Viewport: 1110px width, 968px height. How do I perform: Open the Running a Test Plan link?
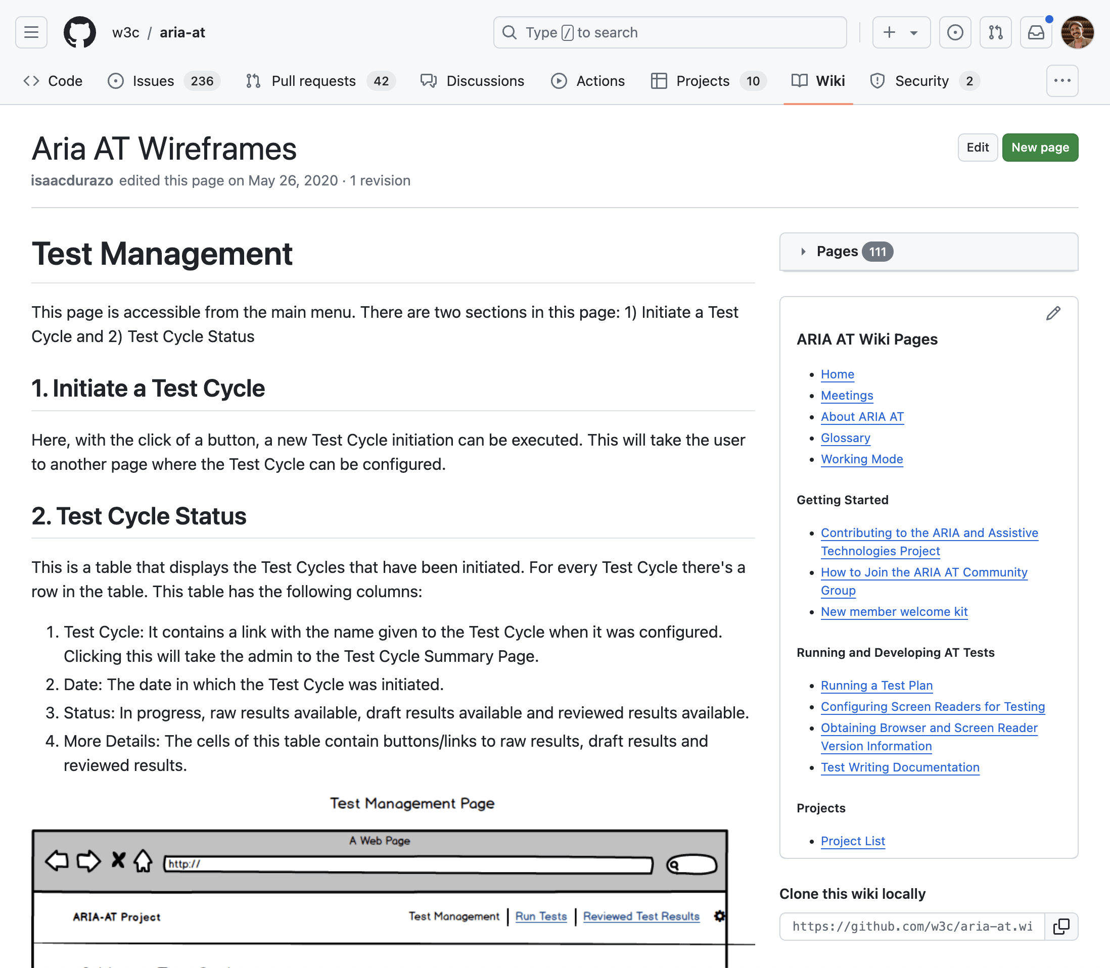[x=876, y=685]
